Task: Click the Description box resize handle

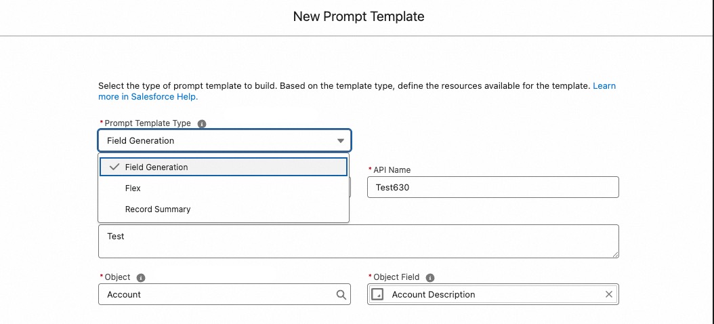Action: [615, 254]
